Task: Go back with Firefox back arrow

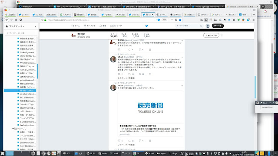Action: click(7, 20)
